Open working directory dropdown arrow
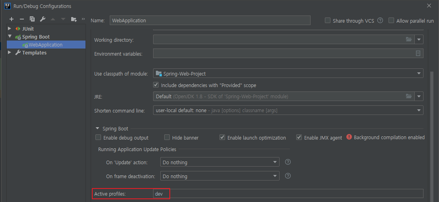The width and height of the screenshot is (439, 202). pos(419,39)
